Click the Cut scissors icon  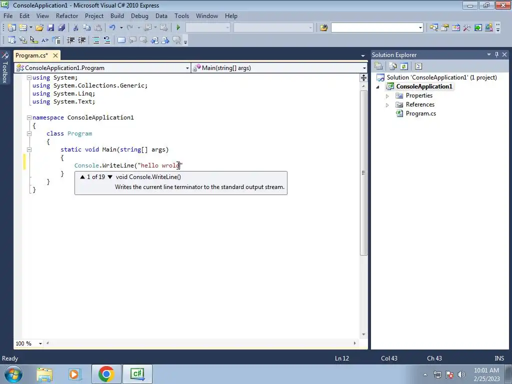75,28
